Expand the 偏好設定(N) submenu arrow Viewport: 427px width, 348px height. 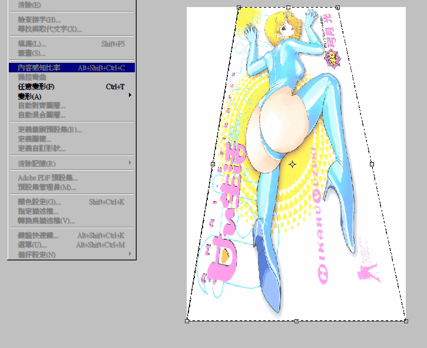coord(130,254)
